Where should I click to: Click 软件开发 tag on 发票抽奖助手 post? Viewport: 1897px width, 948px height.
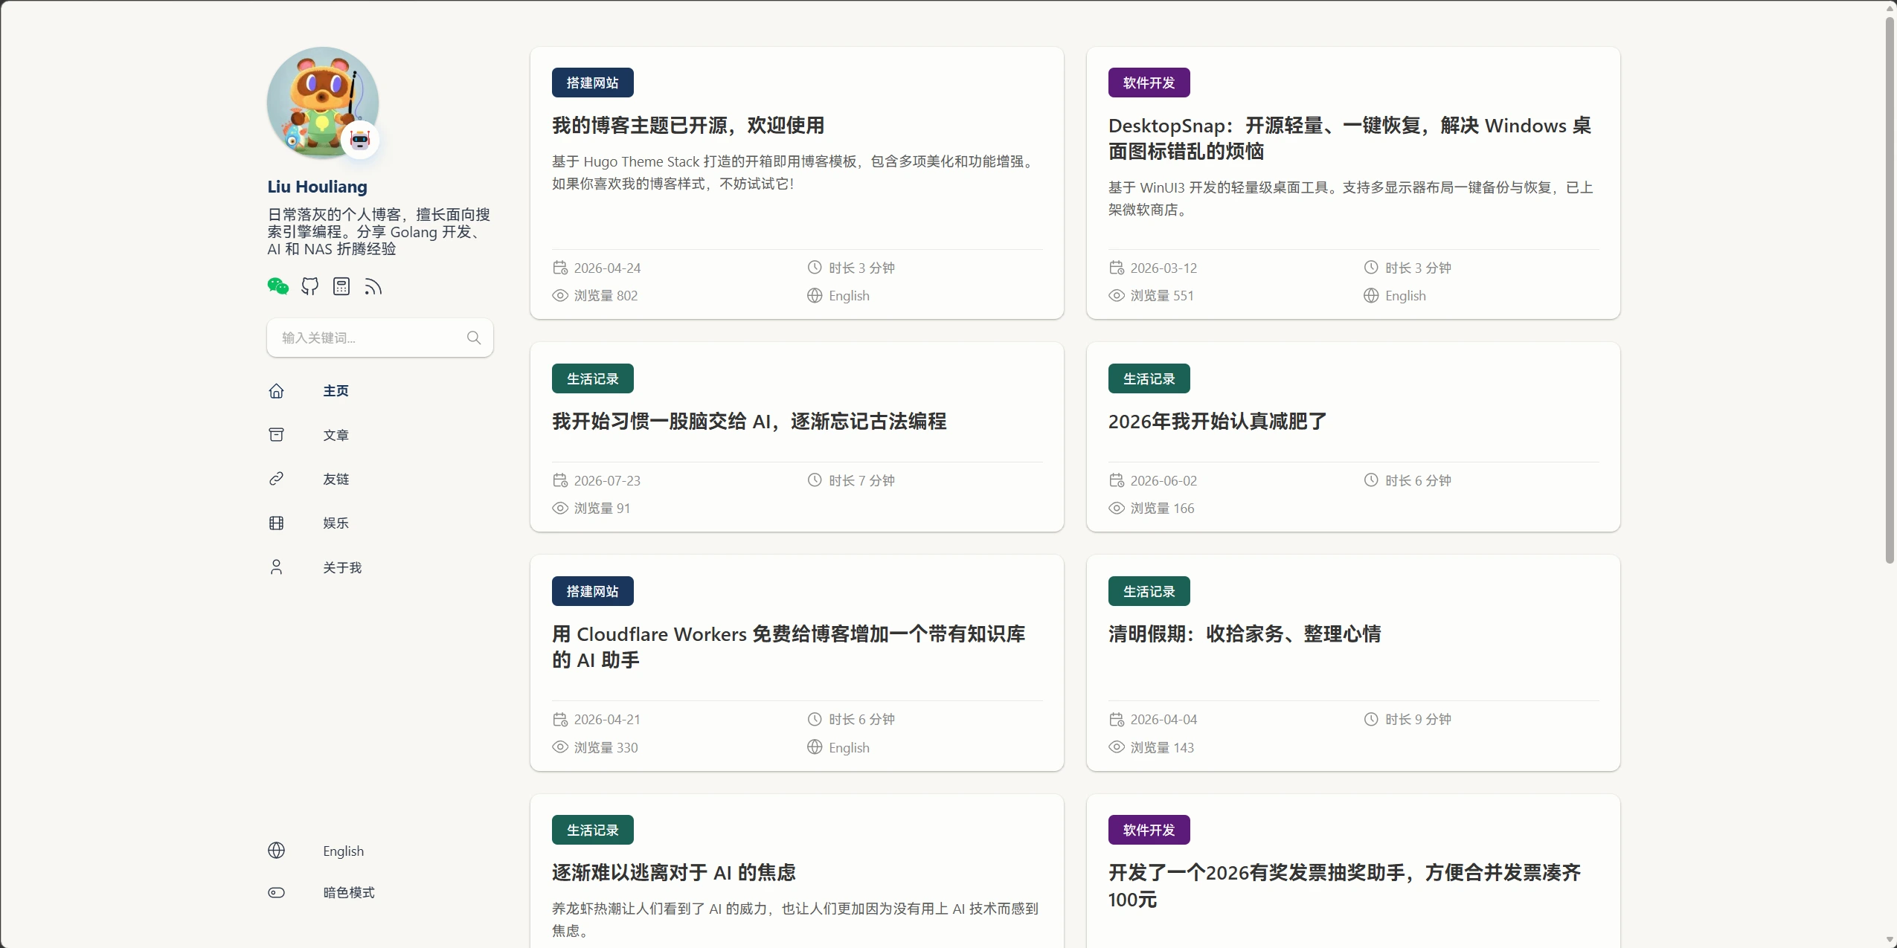(x=1149, y=830)
